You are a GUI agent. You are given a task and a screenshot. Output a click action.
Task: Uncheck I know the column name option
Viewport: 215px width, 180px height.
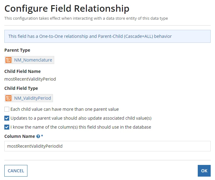7,127
